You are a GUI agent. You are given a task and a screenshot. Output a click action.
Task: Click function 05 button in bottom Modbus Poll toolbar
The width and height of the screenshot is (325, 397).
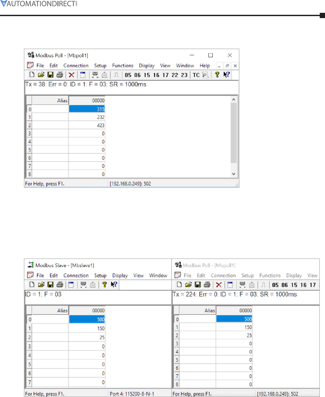click(x=275, y=285)
